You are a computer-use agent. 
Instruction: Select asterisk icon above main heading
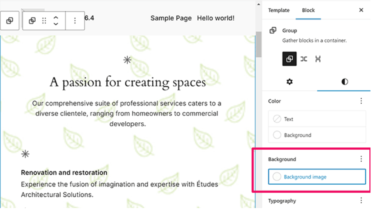click(127, 60)
